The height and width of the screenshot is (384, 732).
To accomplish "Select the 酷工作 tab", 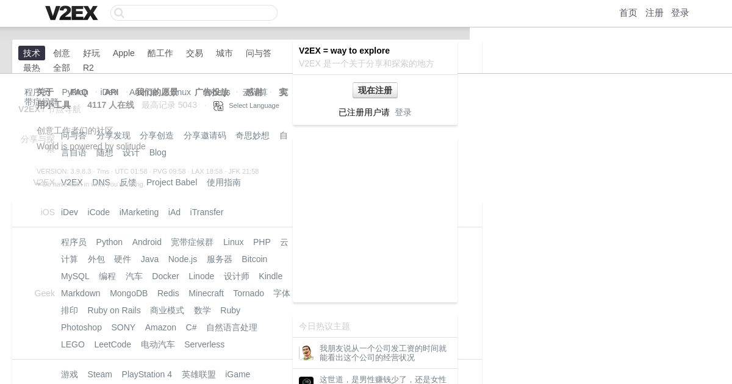I will (160, 53).
